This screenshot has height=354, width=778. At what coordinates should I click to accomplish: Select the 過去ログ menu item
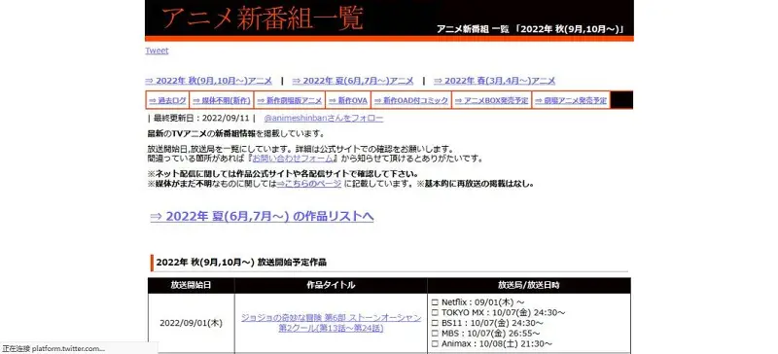click(167, 100)
